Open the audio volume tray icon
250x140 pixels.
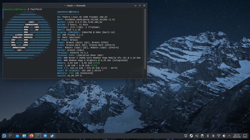pyautogui.click(x=224, y=136)
